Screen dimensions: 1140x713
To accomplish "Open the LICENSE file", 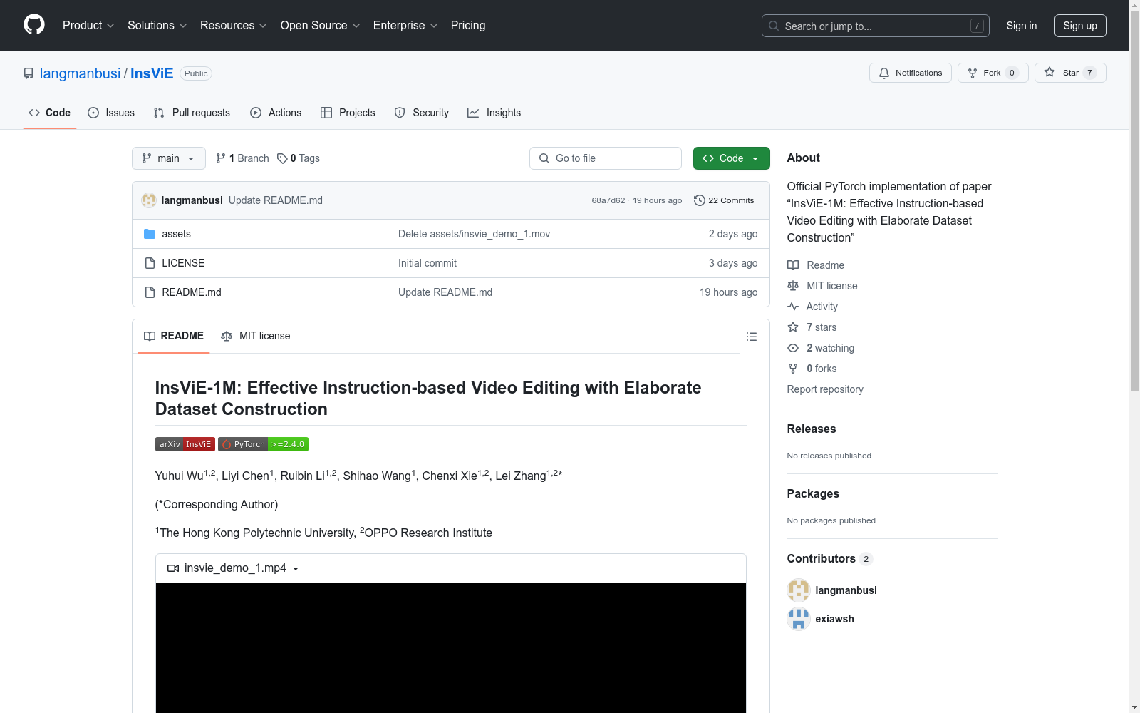I will [183, 263].
